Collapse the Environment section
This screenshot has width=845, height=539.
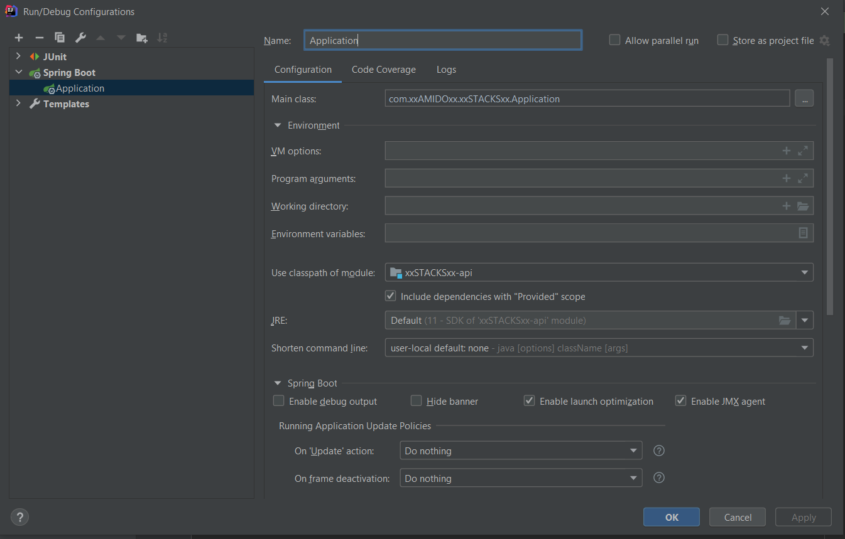tap(278, 125)
